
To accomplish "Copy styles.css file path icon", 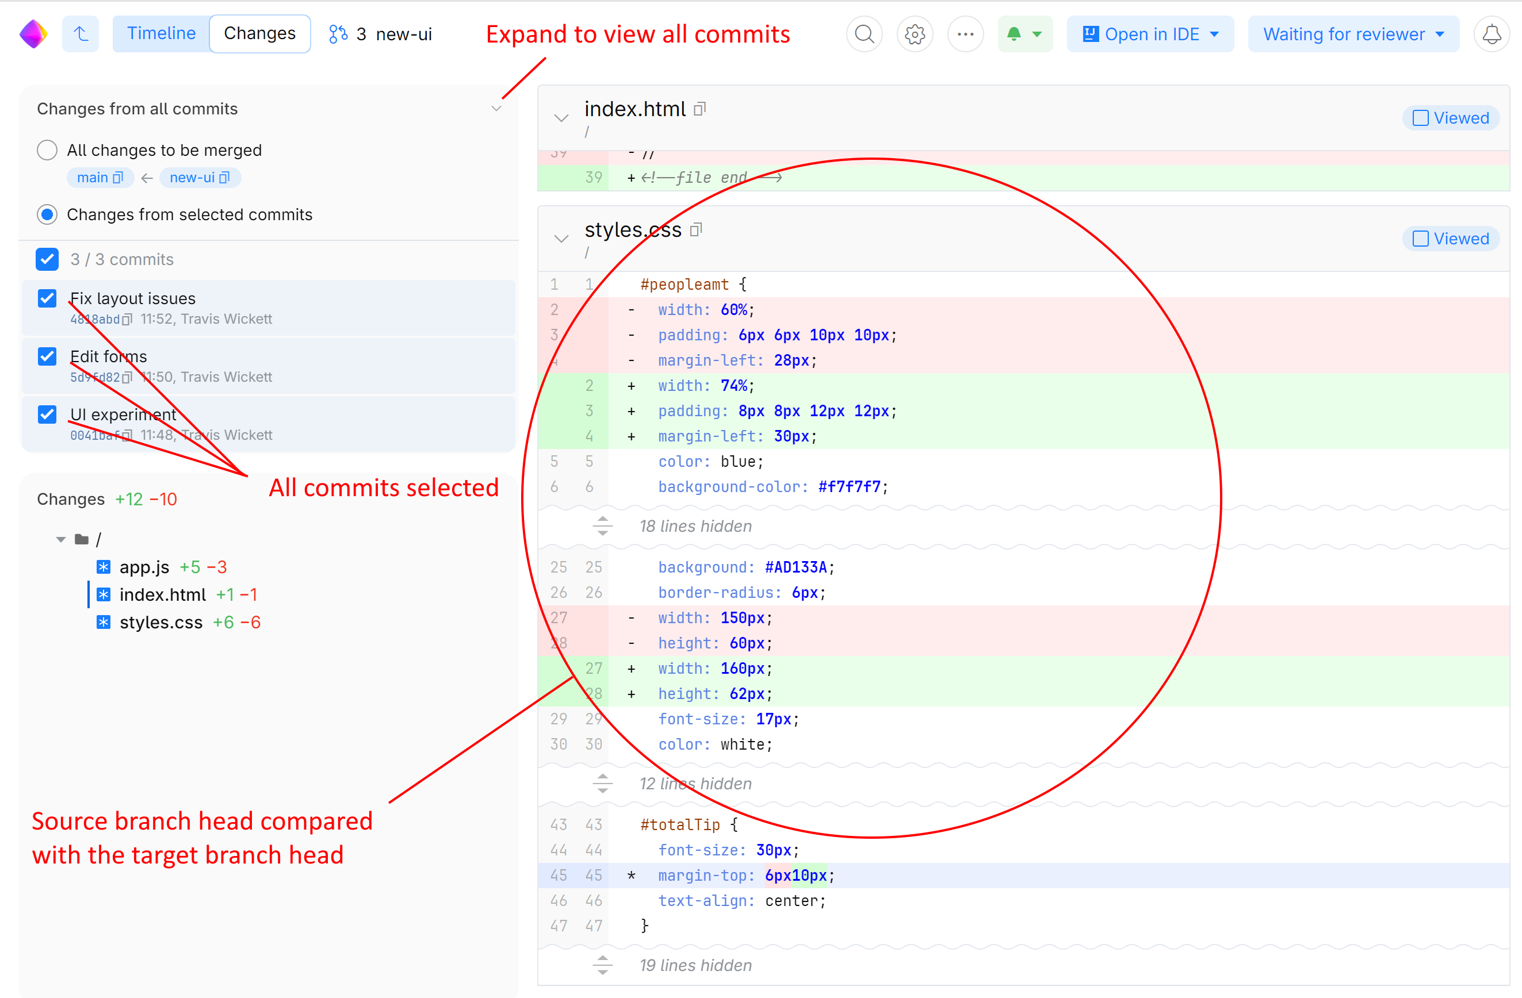I will [696, 230].
